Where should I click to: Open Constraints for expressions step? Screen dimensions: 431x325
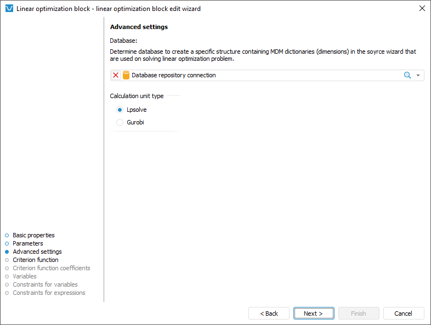[49, 293]
